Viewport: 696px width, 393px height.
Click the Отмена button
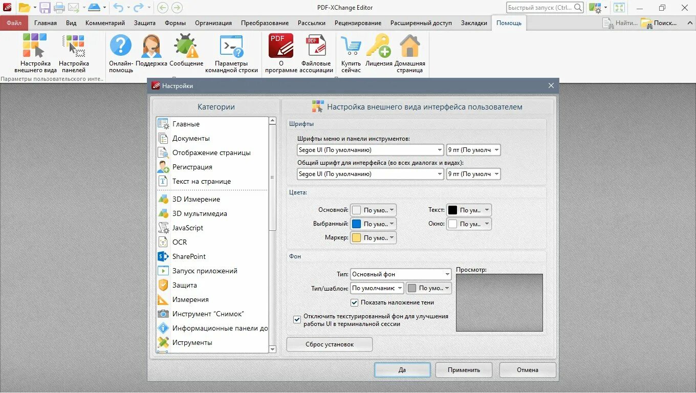(x=528, y=370)
